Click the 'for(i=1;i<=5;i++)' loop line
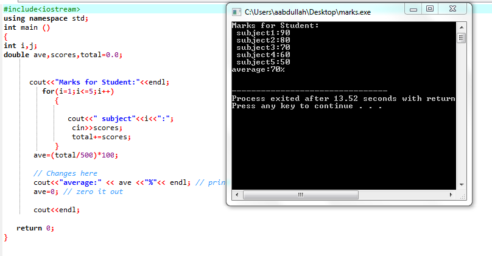This screenshot has height=256, width=492. (x=78, y=91)
